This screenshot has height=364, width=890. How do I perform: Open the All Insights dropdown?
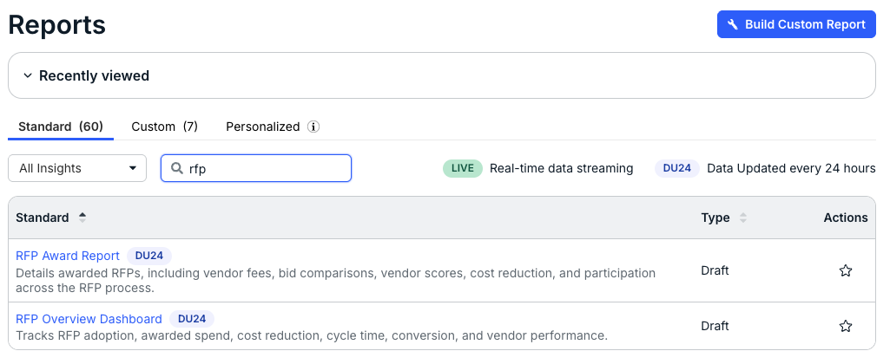tap(77, 168)
